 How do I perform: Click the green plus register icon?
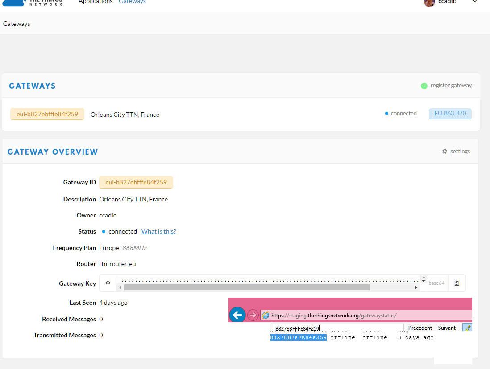424,86
